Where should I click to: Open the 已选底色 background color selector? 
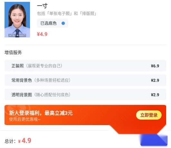coord(53,23)
